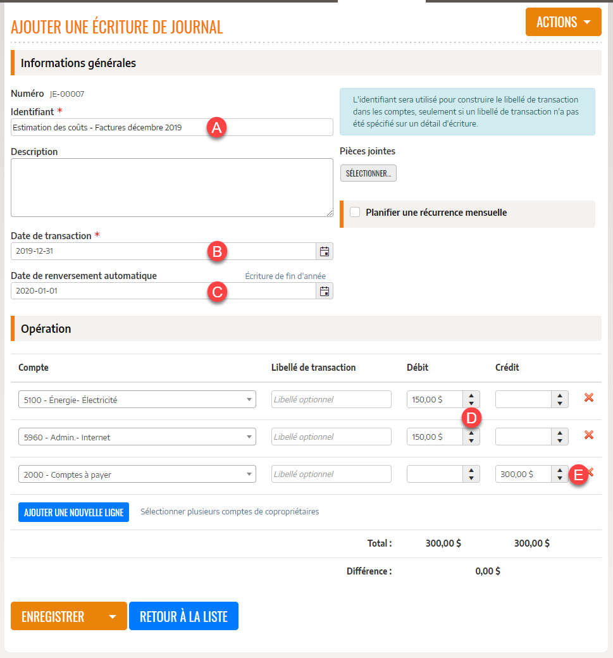Increase the 150,00 $ débit with the up stepper

click(x=471, y=395)
